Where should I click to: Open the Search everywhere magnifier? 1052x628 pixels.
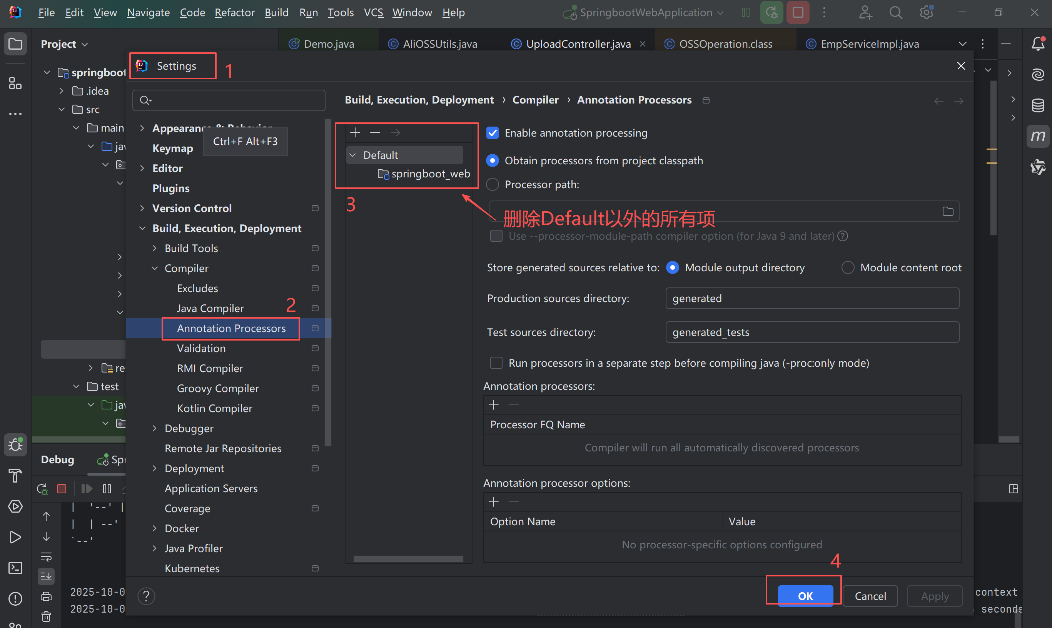click(896, 12)
